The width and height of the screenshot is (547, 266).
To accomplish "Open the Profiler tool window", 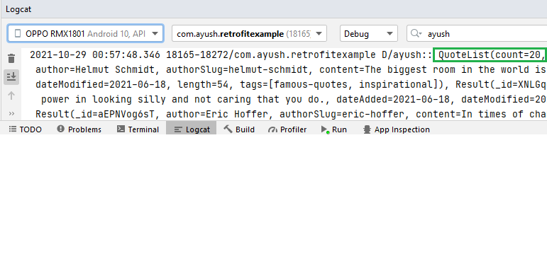I will (x=287, y=129).
